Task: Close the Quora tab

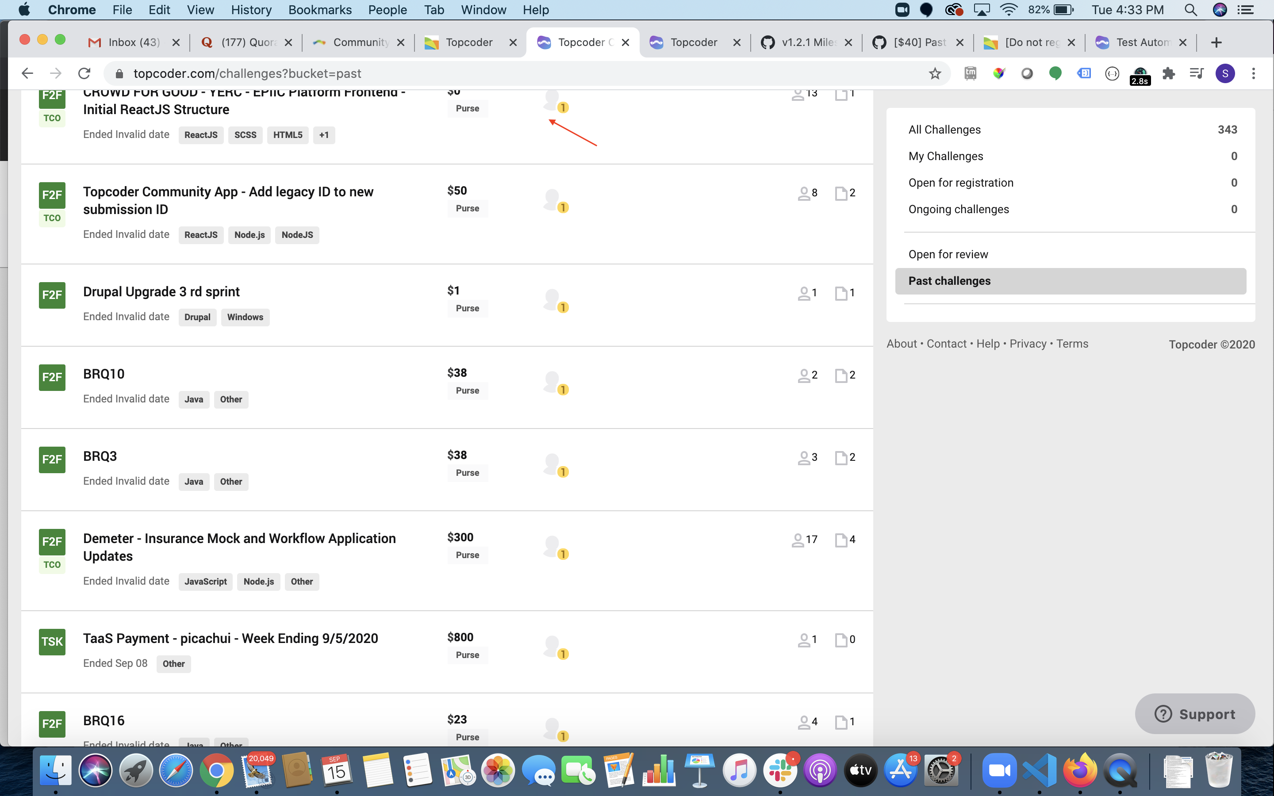Action: pyautogui.click(x=288, y=42)
